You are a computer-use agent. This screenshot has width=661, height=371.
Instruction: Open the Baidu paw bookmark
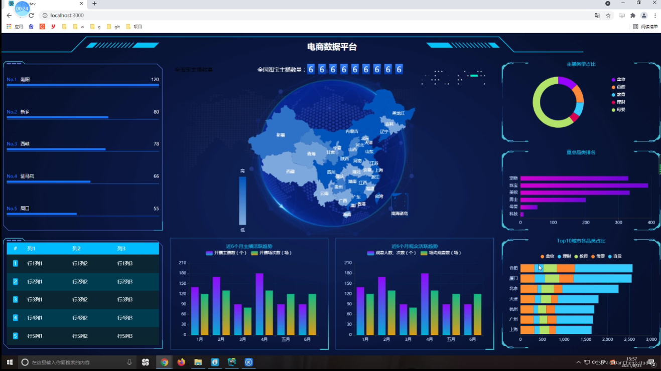coord(31,27)
